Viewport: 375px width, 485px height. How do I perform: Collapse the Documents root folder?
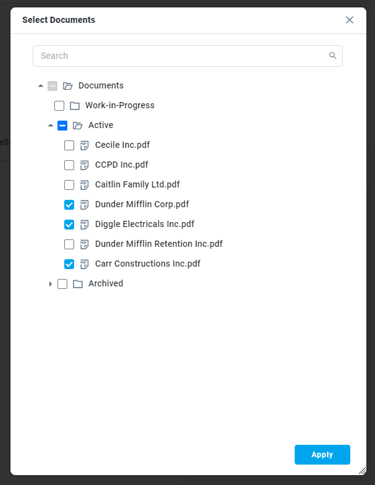click(41, 86)
